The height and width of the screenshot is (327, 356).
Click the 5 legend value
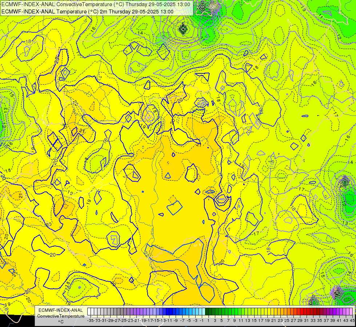tap(221, 320)
